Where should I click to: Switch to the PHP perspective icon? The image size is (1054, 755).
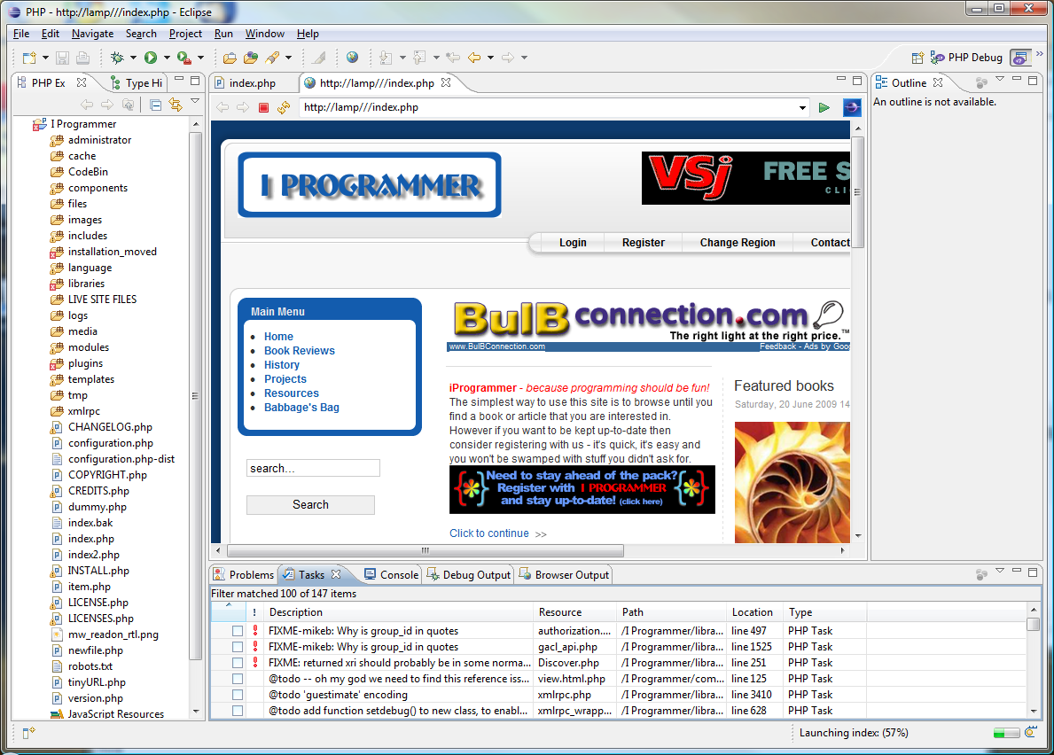[x=1020, y=58]
